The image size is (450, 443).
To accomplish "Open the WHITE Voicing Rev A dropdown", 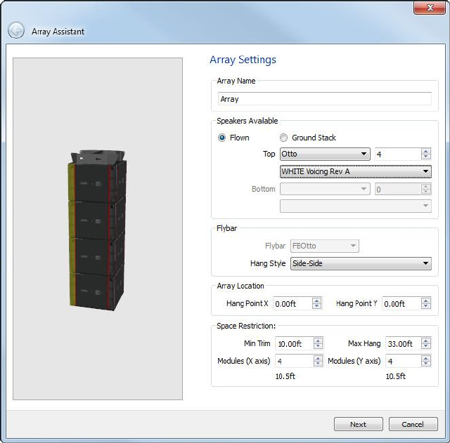I will point(355,171).
